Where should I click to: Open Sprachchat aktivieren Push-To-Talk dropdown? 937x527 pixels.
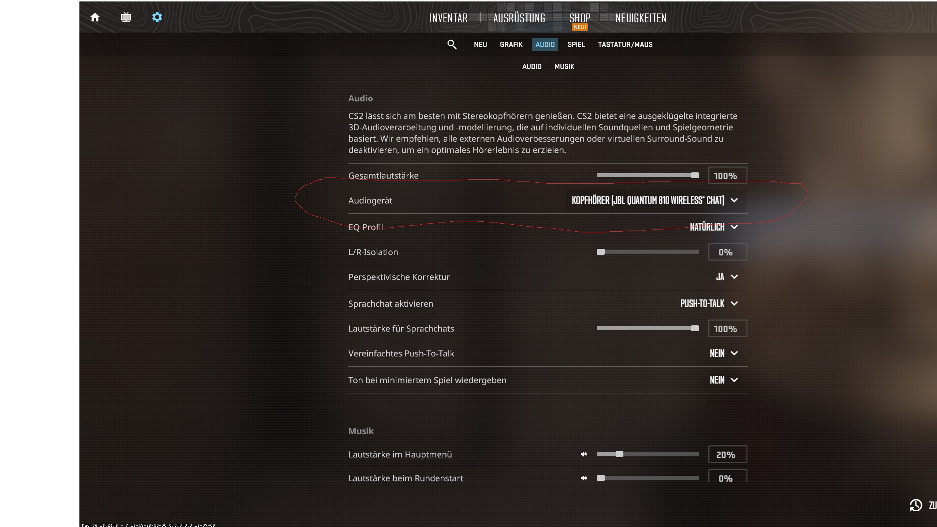[x=709, y=303]
